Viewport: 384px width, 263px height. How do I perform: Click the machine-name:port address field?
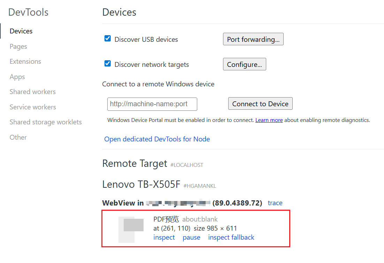tap(152, 104)
